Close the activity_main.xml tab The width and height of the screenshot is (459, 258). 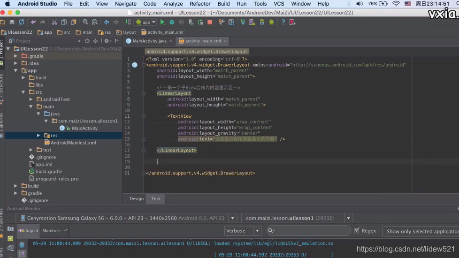(225, 41)
